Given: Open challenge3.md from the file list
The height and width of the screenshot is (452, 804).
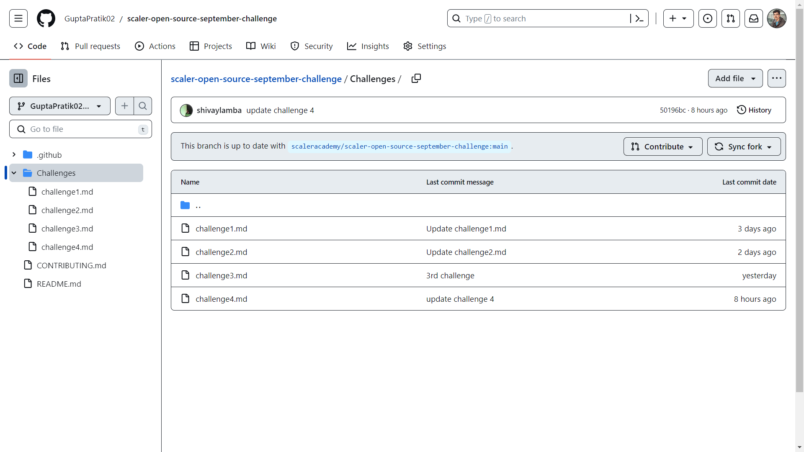Looking at the screenshot, I should click(x=222, y=275).
